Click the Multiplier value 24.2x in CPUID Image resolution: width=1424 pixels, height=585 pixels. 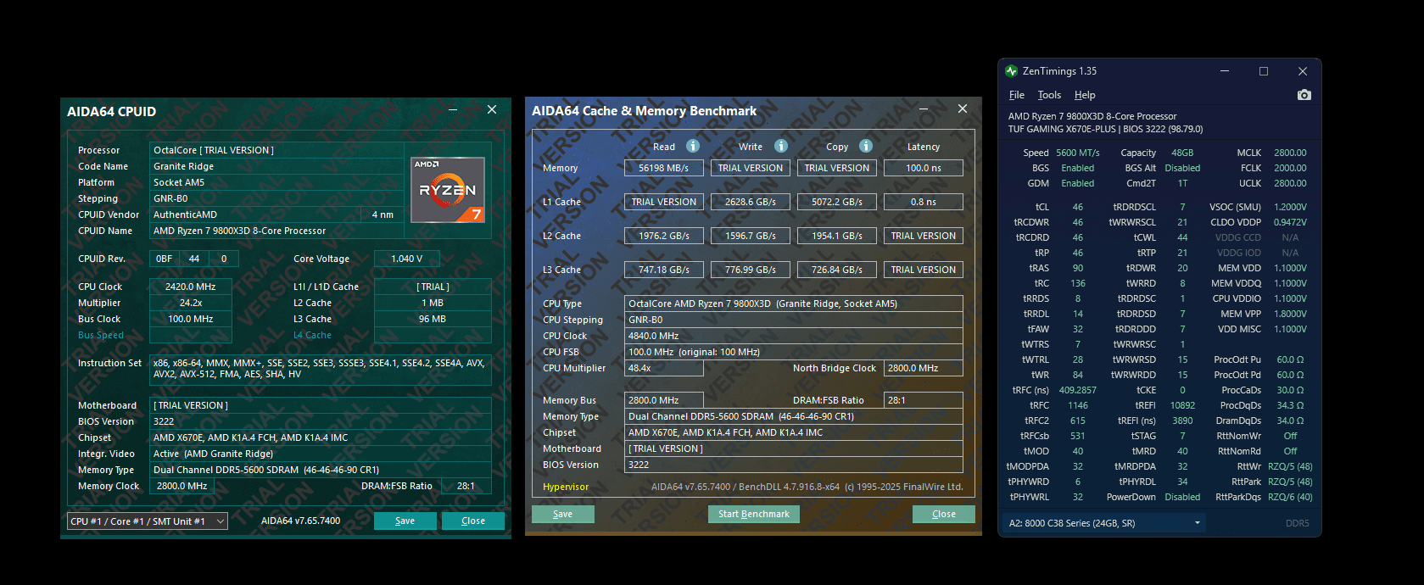tap(191, 303)
